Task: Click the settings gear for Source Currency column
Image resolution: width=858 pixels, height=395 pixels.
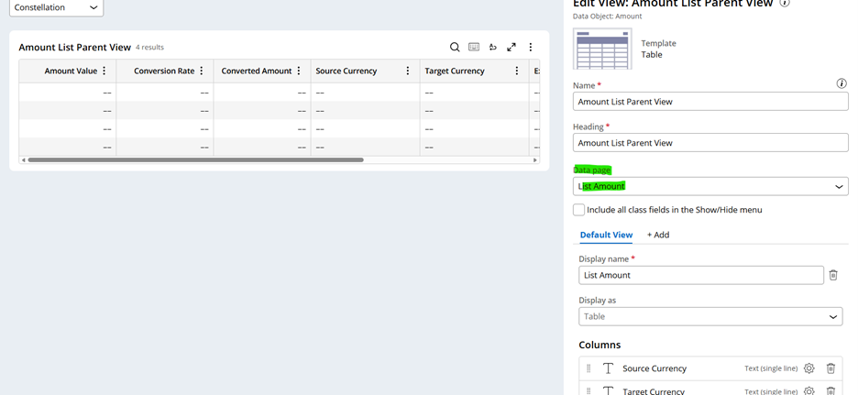Action: click(x=808, y=368)
